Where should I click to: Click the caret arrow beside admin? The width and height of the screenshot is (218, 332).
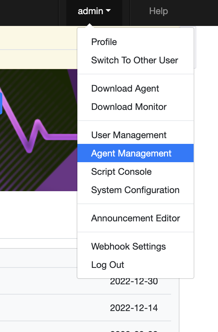coord(108,10)
